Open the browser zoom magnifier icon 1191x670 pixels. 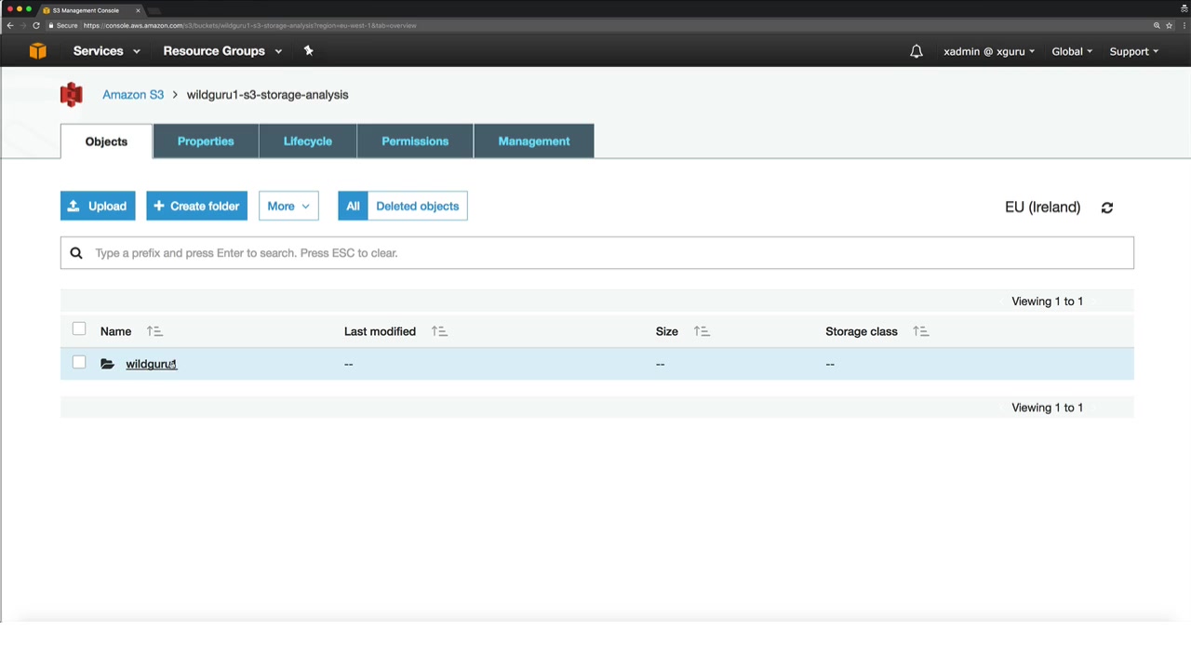coord(1157,25)
